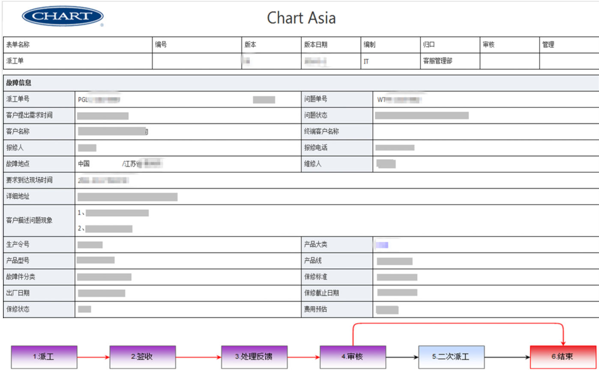Screen dimensions: 599x386
Task: Click the 管理 header cell
Action: (569, 45)
